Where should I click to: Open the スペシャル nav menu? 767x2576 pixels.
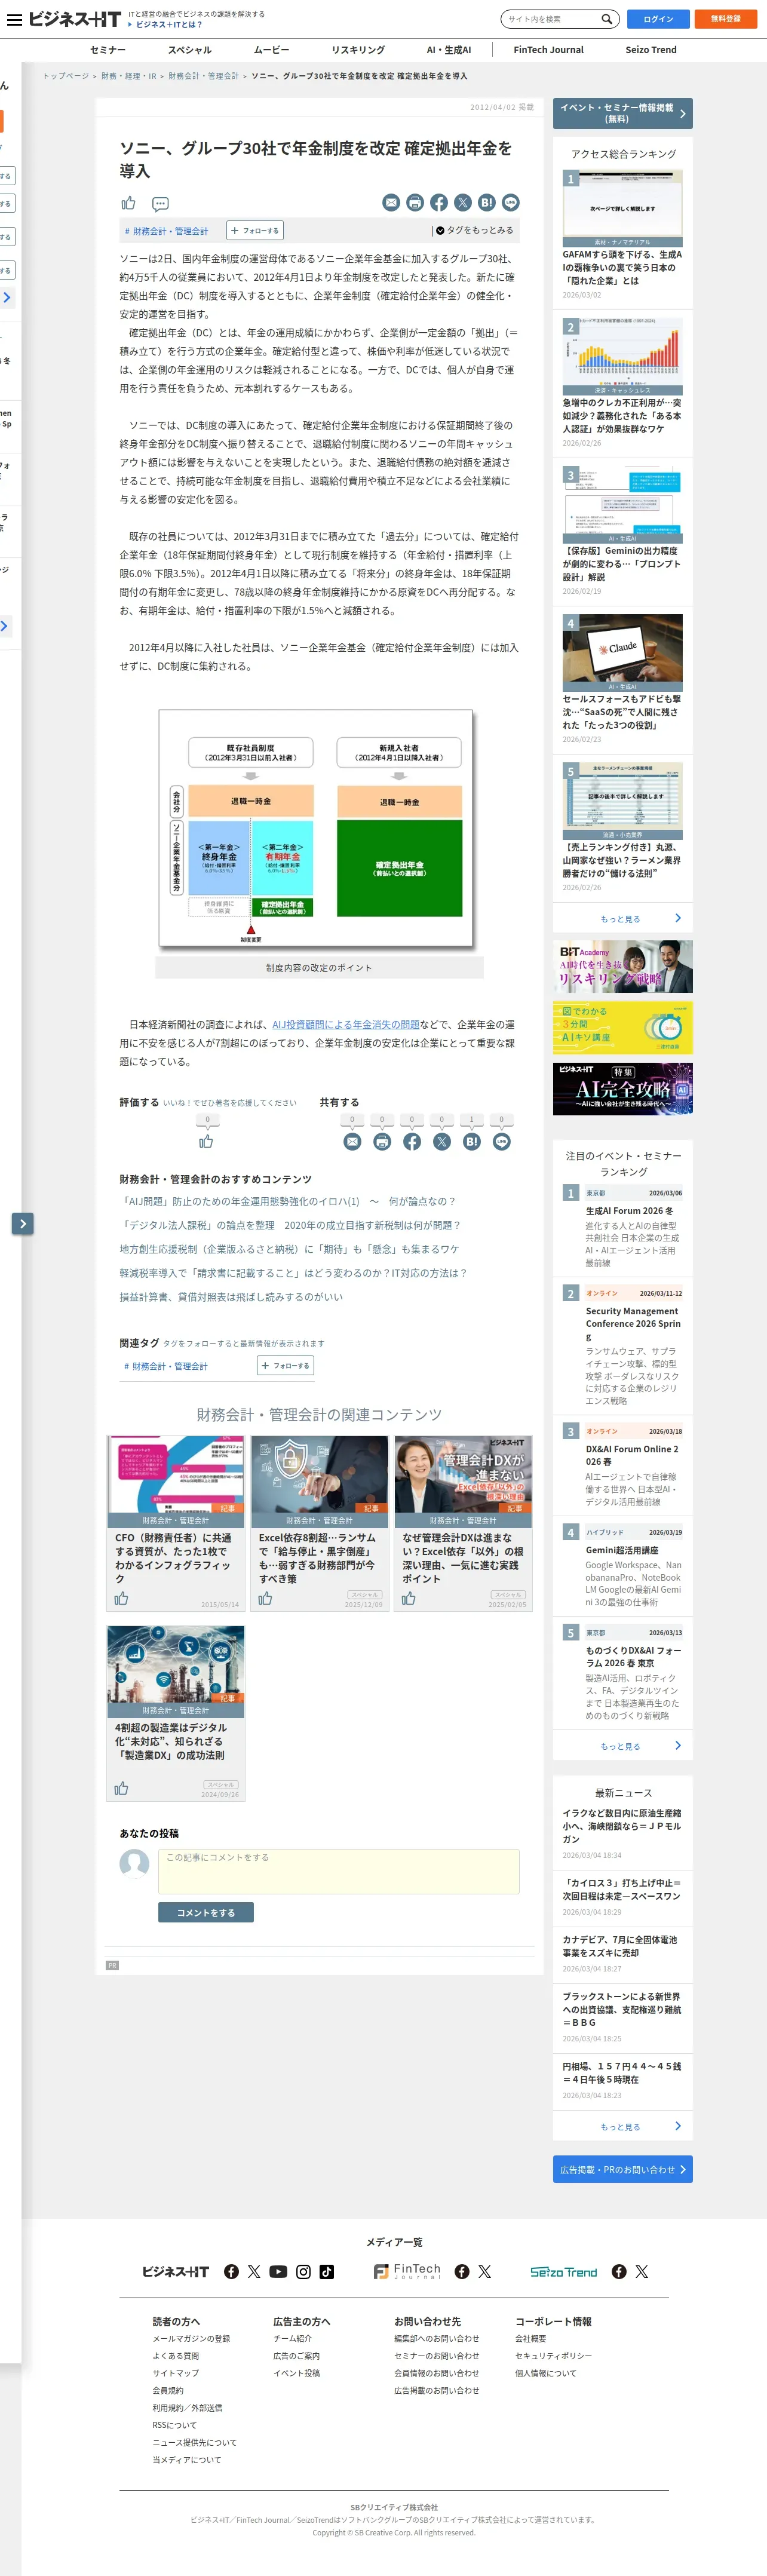189,49
